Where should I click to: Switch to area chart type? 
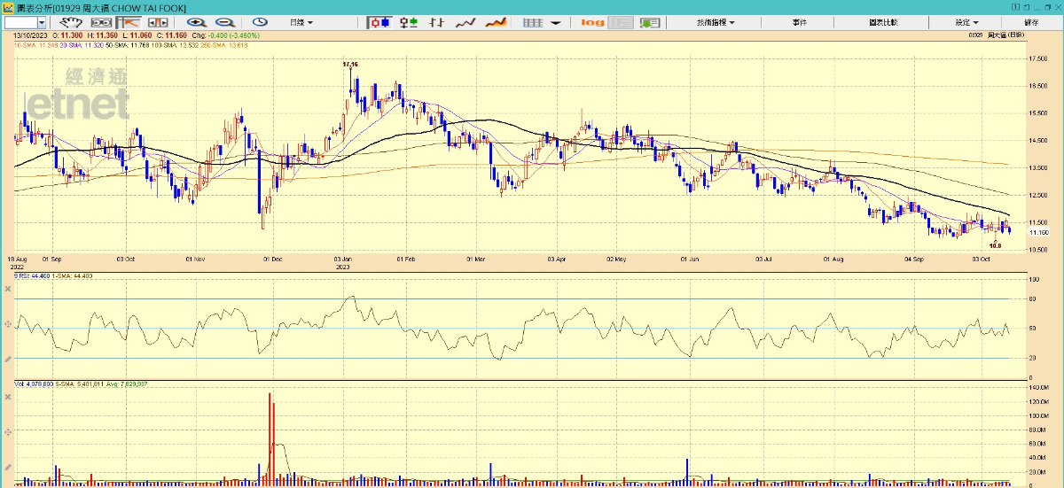tap(496, 21)
